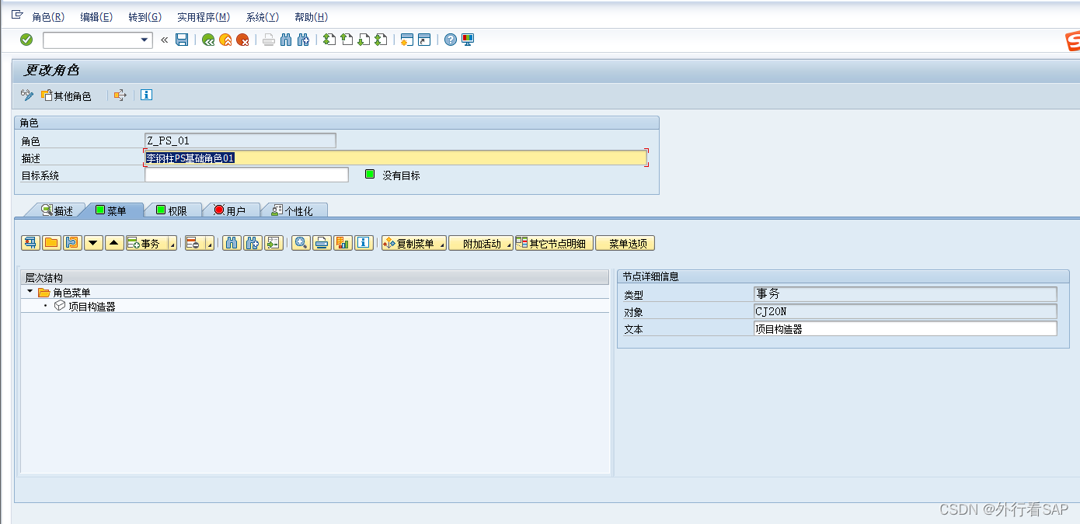Image resolution: width=1080 pixels, height=524 pixels.
Task: Click the menu toolbar Find Next icon
Action: [253, 243]
